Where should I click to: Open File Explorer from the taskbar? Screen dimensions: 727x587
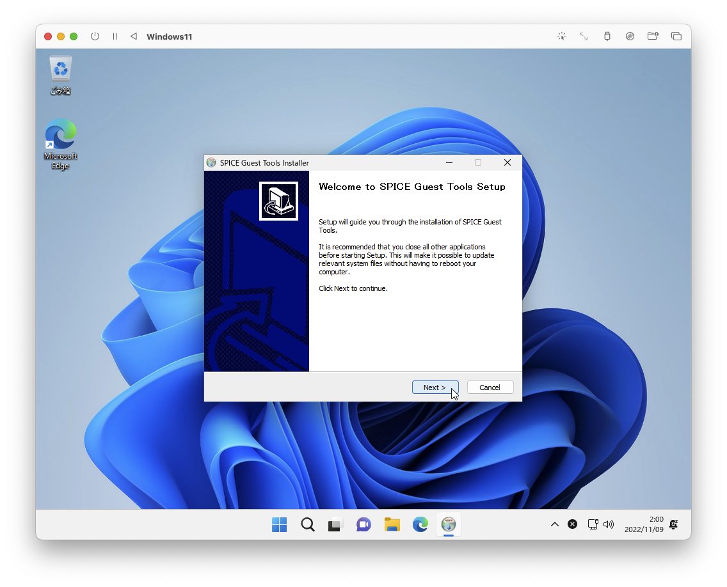tap(392, 524)
